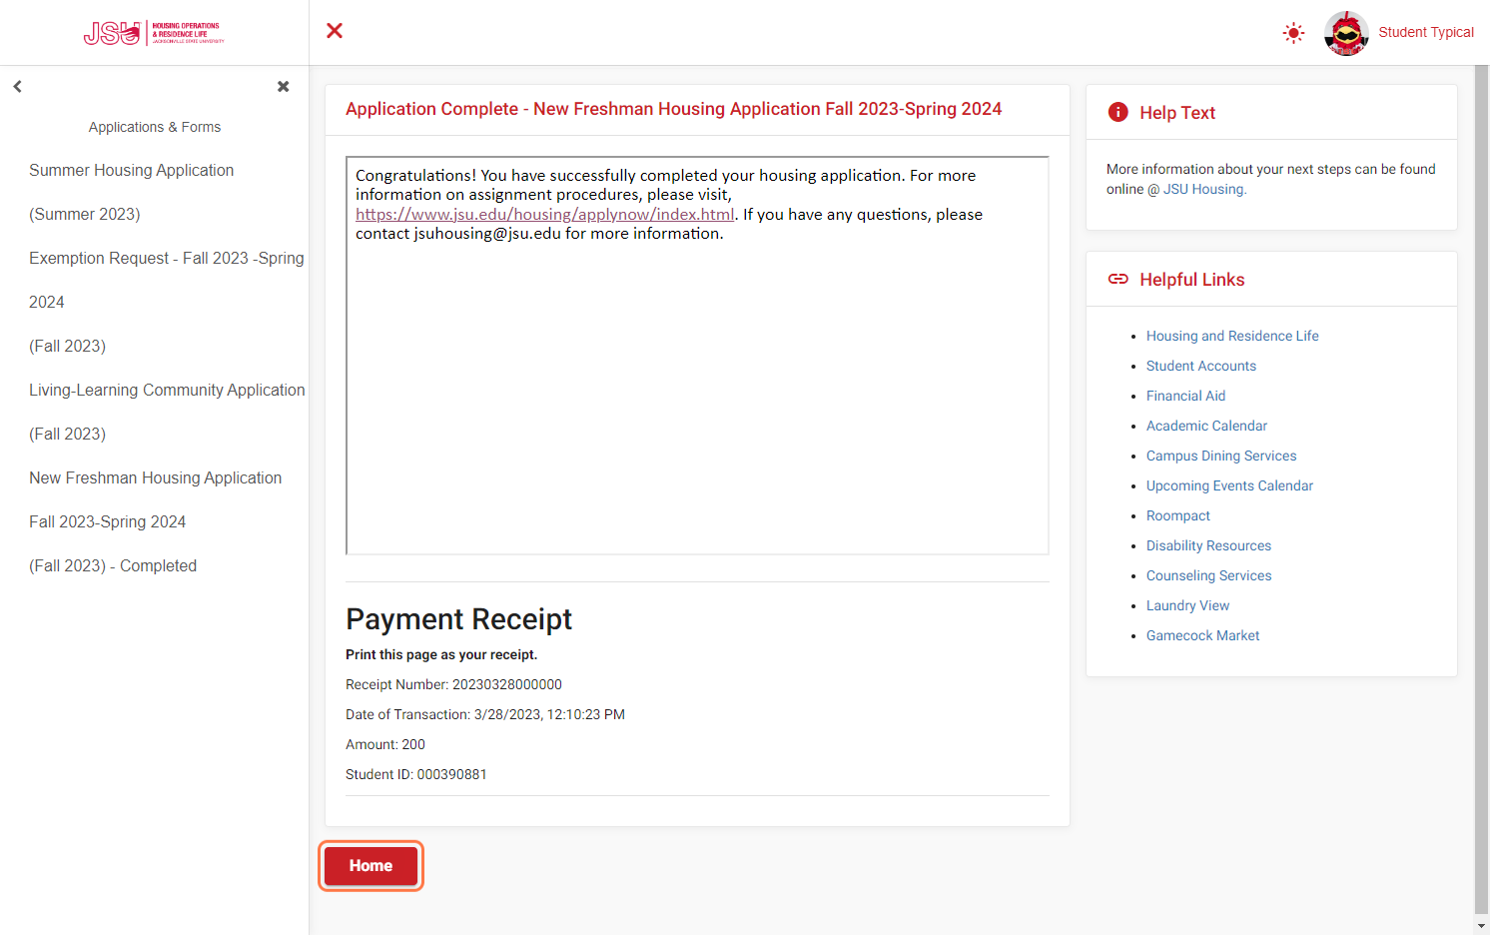This screenshot has height=935, width=1490.
Task: Click the Student Typical username
Action: click(x=1426, y=33)
